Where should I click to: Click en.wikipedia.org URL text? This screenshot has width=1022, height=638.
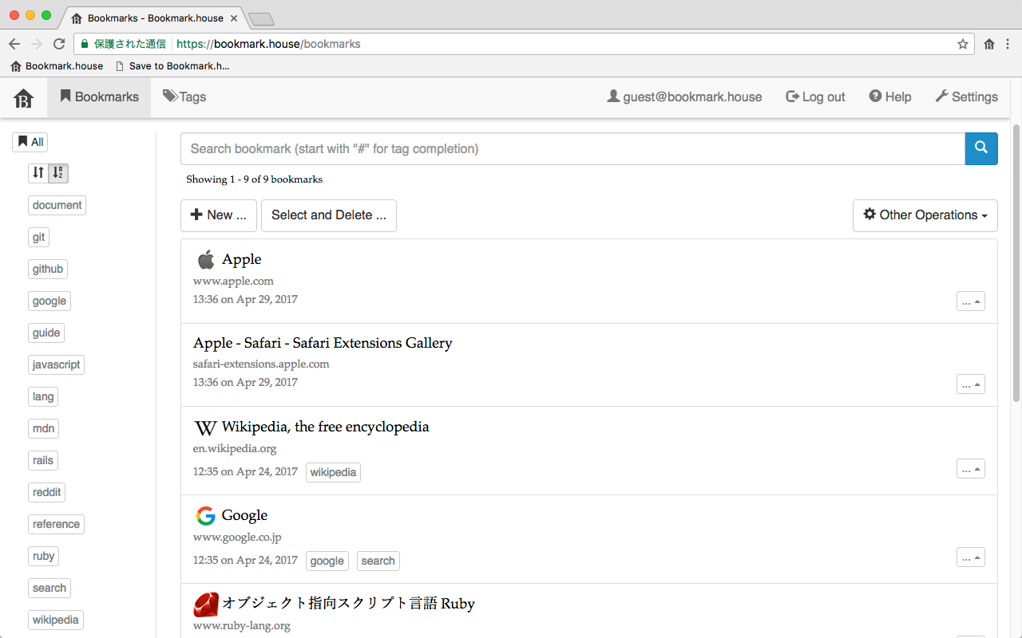[x=235, y=448]
